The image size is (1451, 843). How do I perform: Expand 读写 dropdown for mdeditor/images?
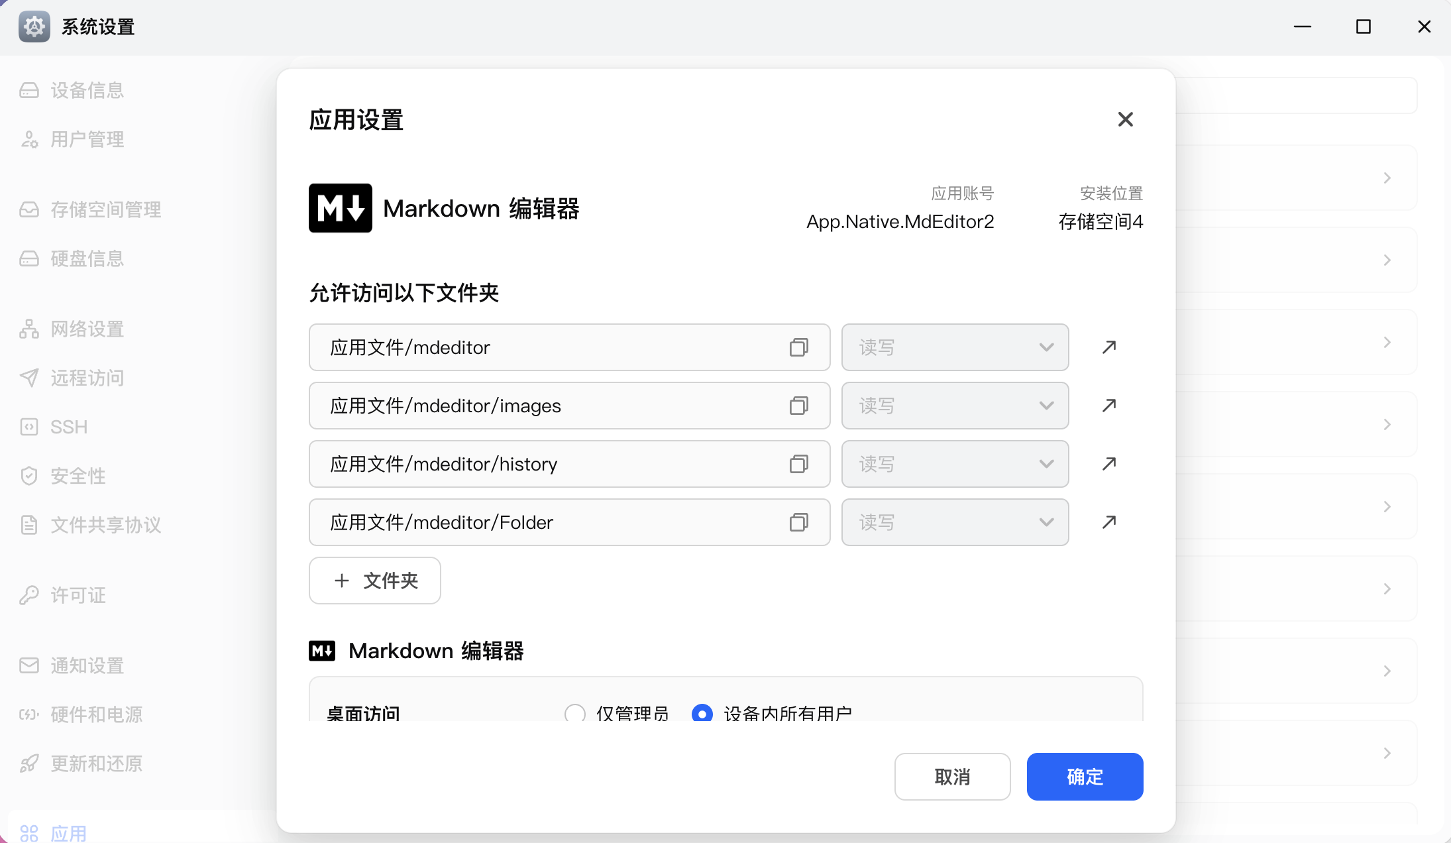point(955,406)
